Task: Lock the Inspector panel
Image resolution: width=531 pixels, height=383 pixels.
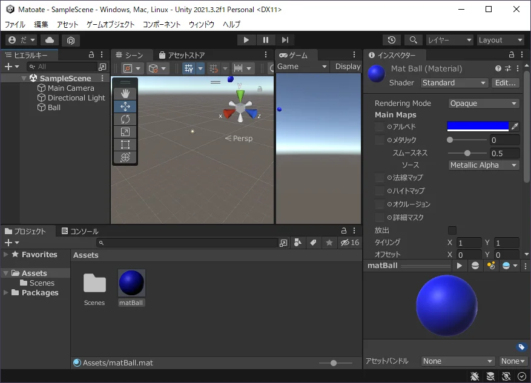Action: coord(512,55)
